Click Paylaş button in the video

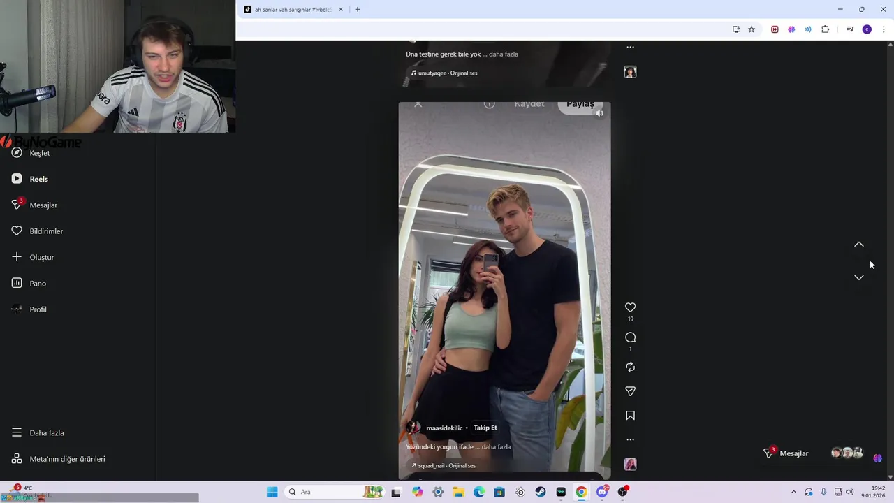tap(580, 104)
